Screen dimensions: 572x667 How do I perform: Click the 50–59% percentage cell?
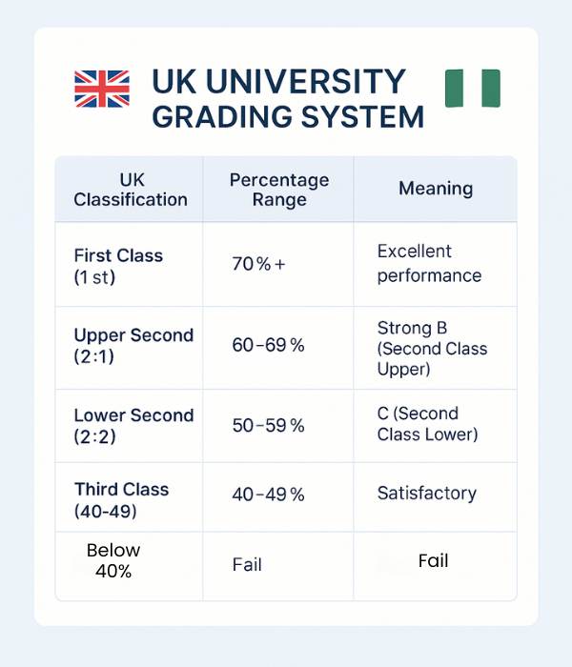tap(268, 426)
